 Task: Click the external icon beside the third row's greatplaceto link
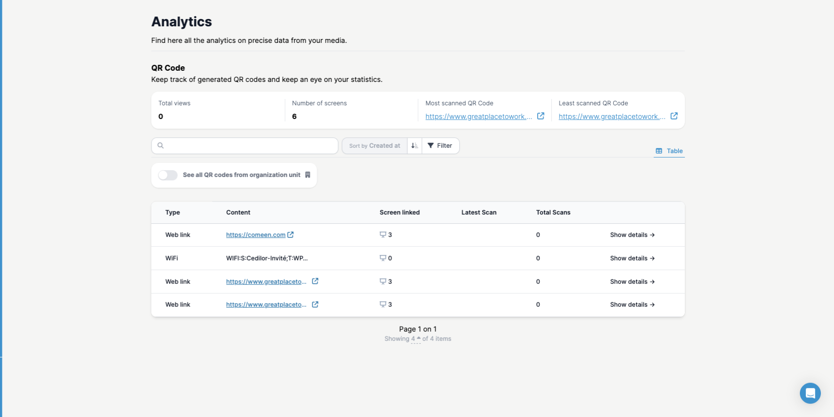[x=315, y=281]
